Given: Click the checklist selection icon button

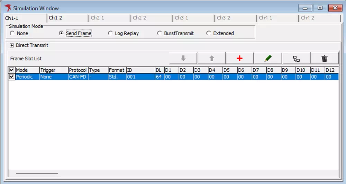Looking at the screenshot, I should (x=296, y=59).
